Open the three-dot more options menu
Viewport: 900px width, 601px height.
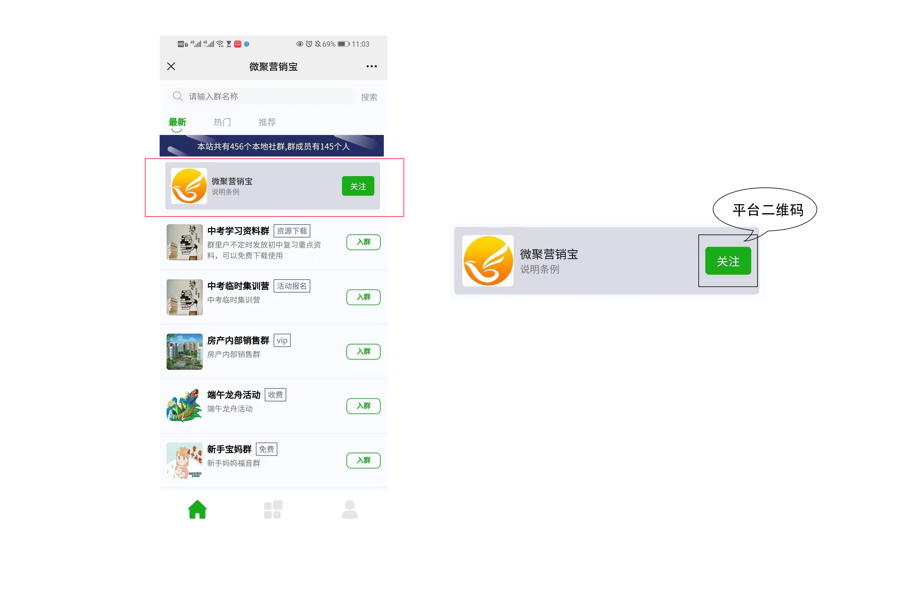371,66
